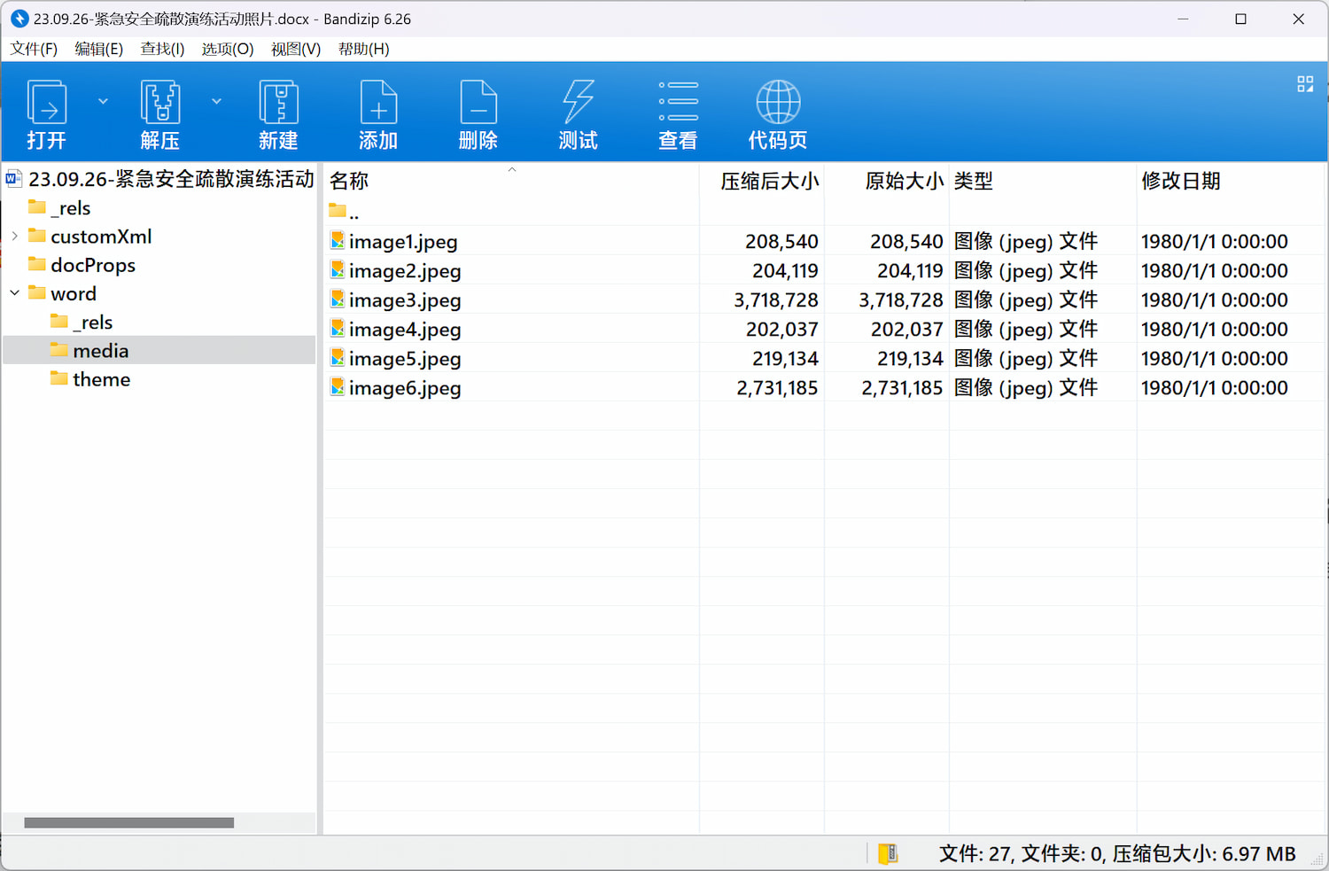Image resolution: width=1329 pixels, height=871 pixels.
Task: Click the image1.jpeg file icon
Action: pyautogui.click(x=337, y=240)
